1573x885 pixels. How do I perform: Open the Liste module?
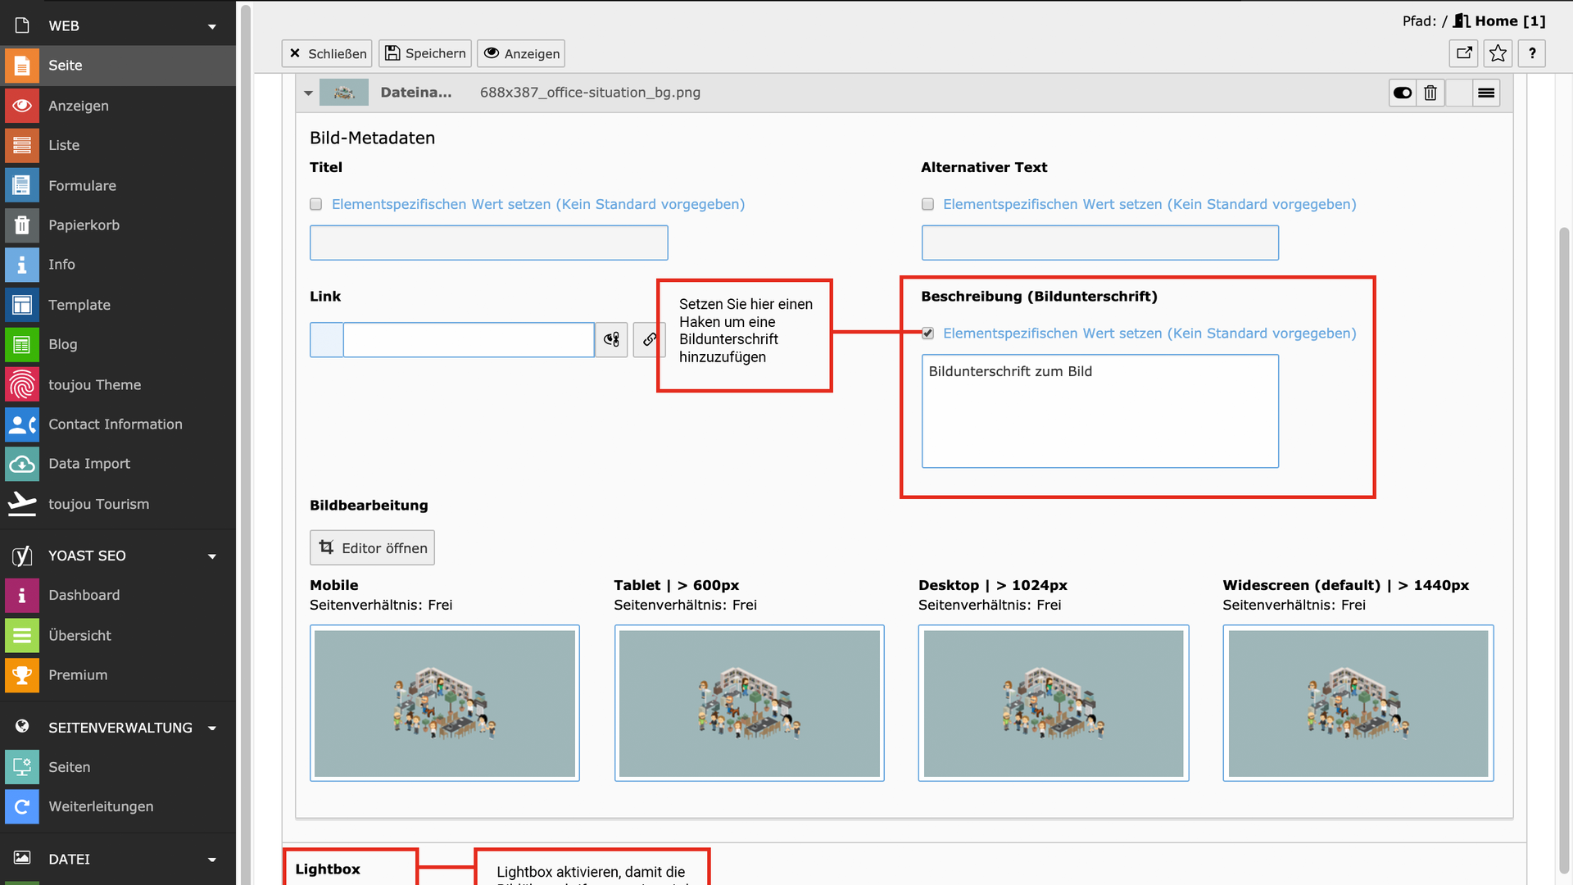pos(64,145)
